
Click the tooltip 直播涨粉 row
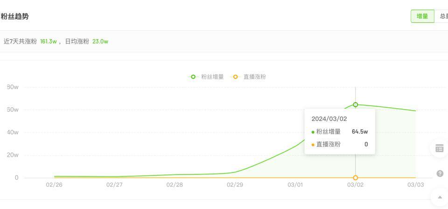[x=340, y=145]
